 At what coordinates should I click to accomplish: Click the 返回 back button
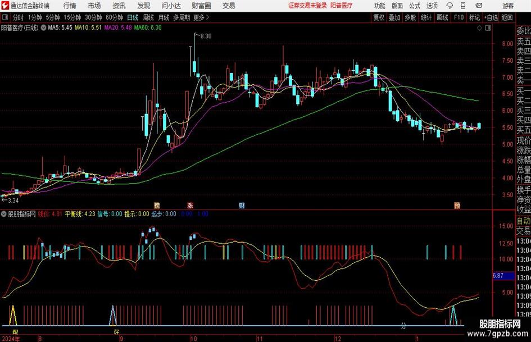[507, 17]
